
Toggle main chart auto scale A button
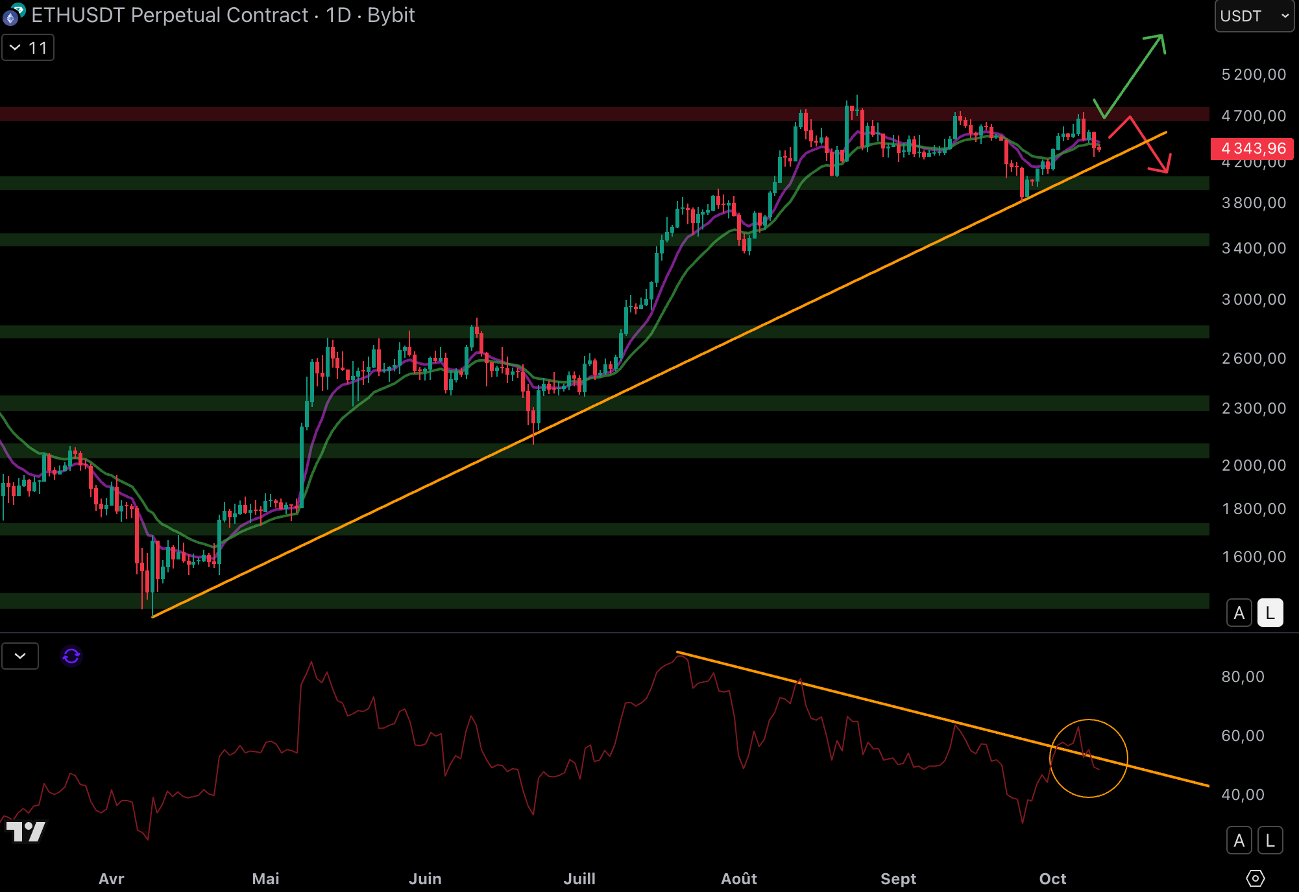(x=1239, y=613)
